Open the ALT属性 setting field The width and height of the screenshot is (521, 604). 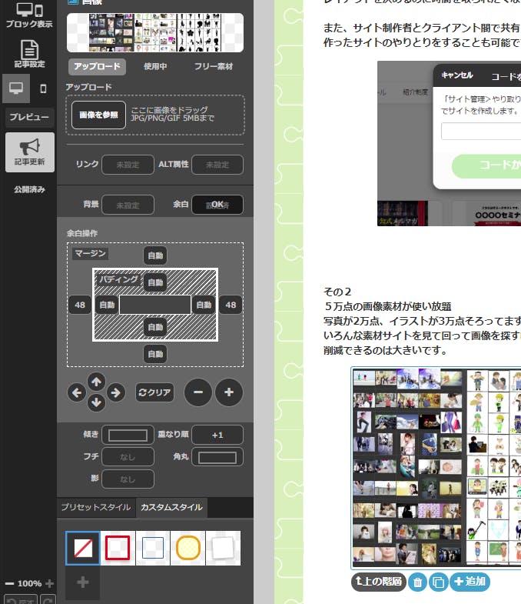[217, 165]
